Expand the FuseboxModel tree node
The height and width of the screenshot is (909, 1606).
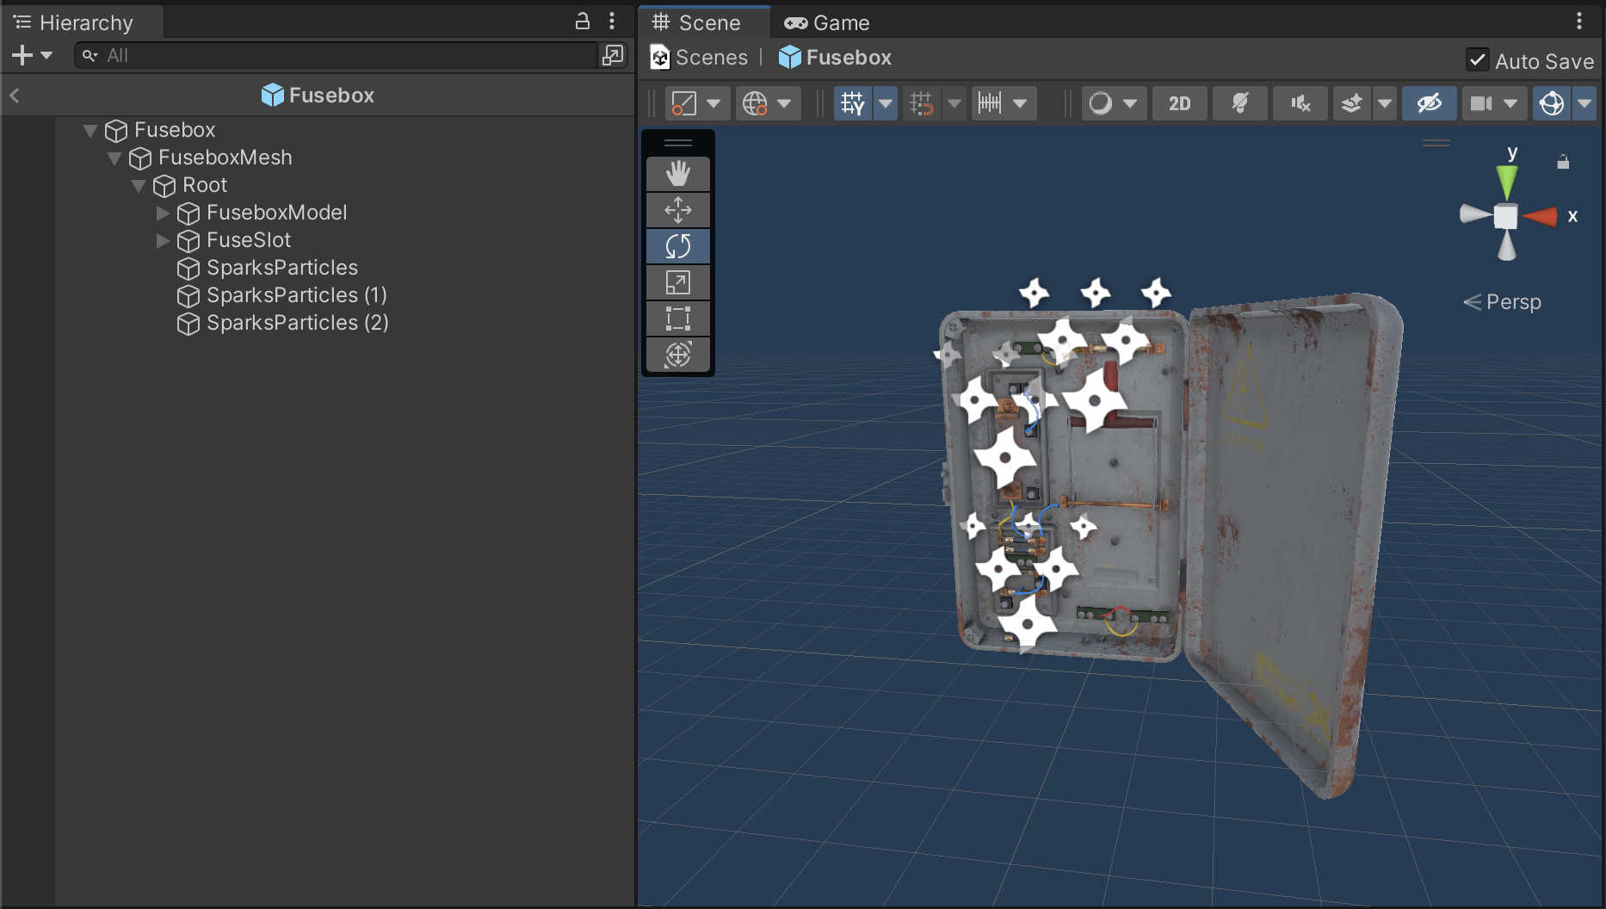pyautogui.click(x=163, y=213)
